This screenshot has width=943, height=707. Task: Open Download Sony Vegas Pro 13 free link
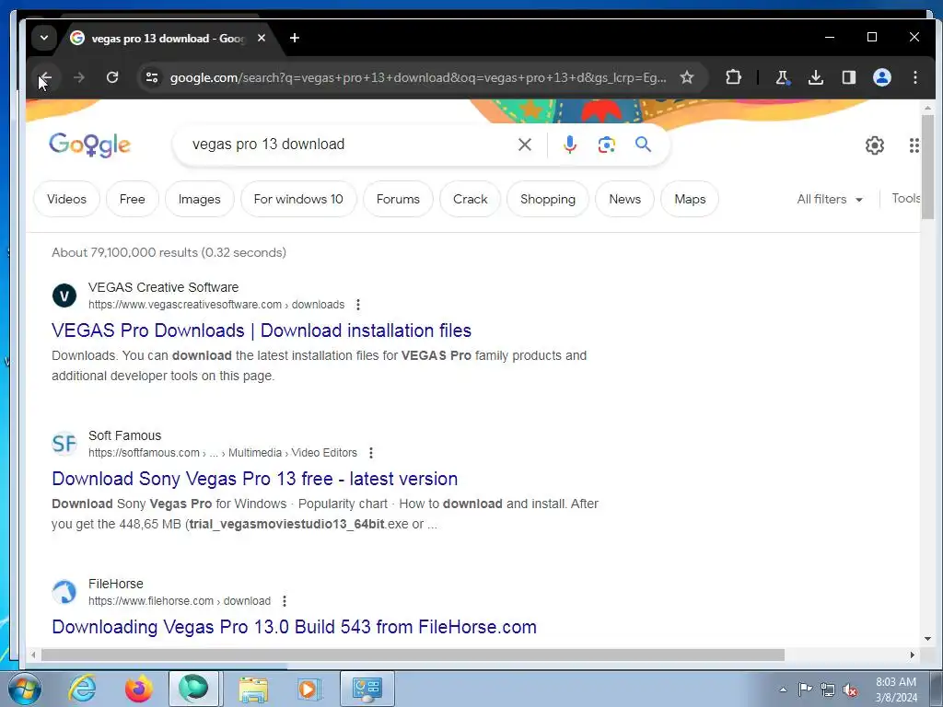tap(255, 479)
